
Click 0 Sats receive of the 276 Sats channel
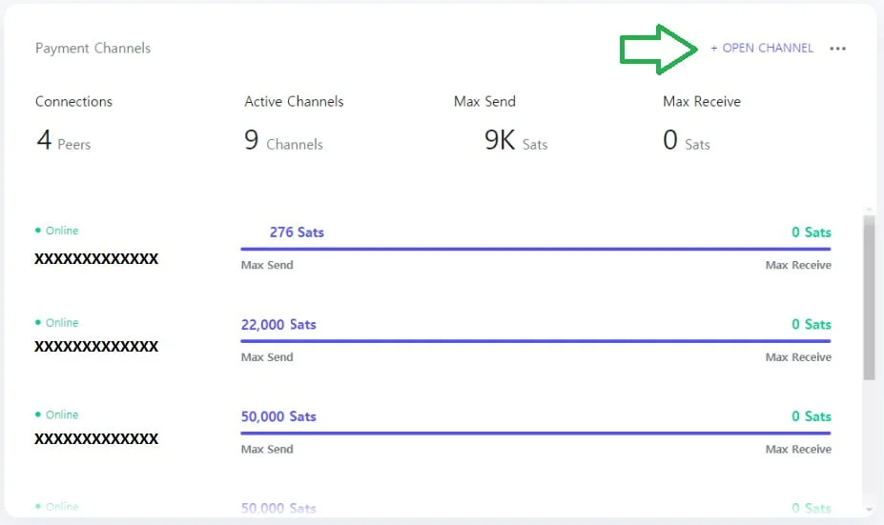pyautogui.click(x=812, y=232)
